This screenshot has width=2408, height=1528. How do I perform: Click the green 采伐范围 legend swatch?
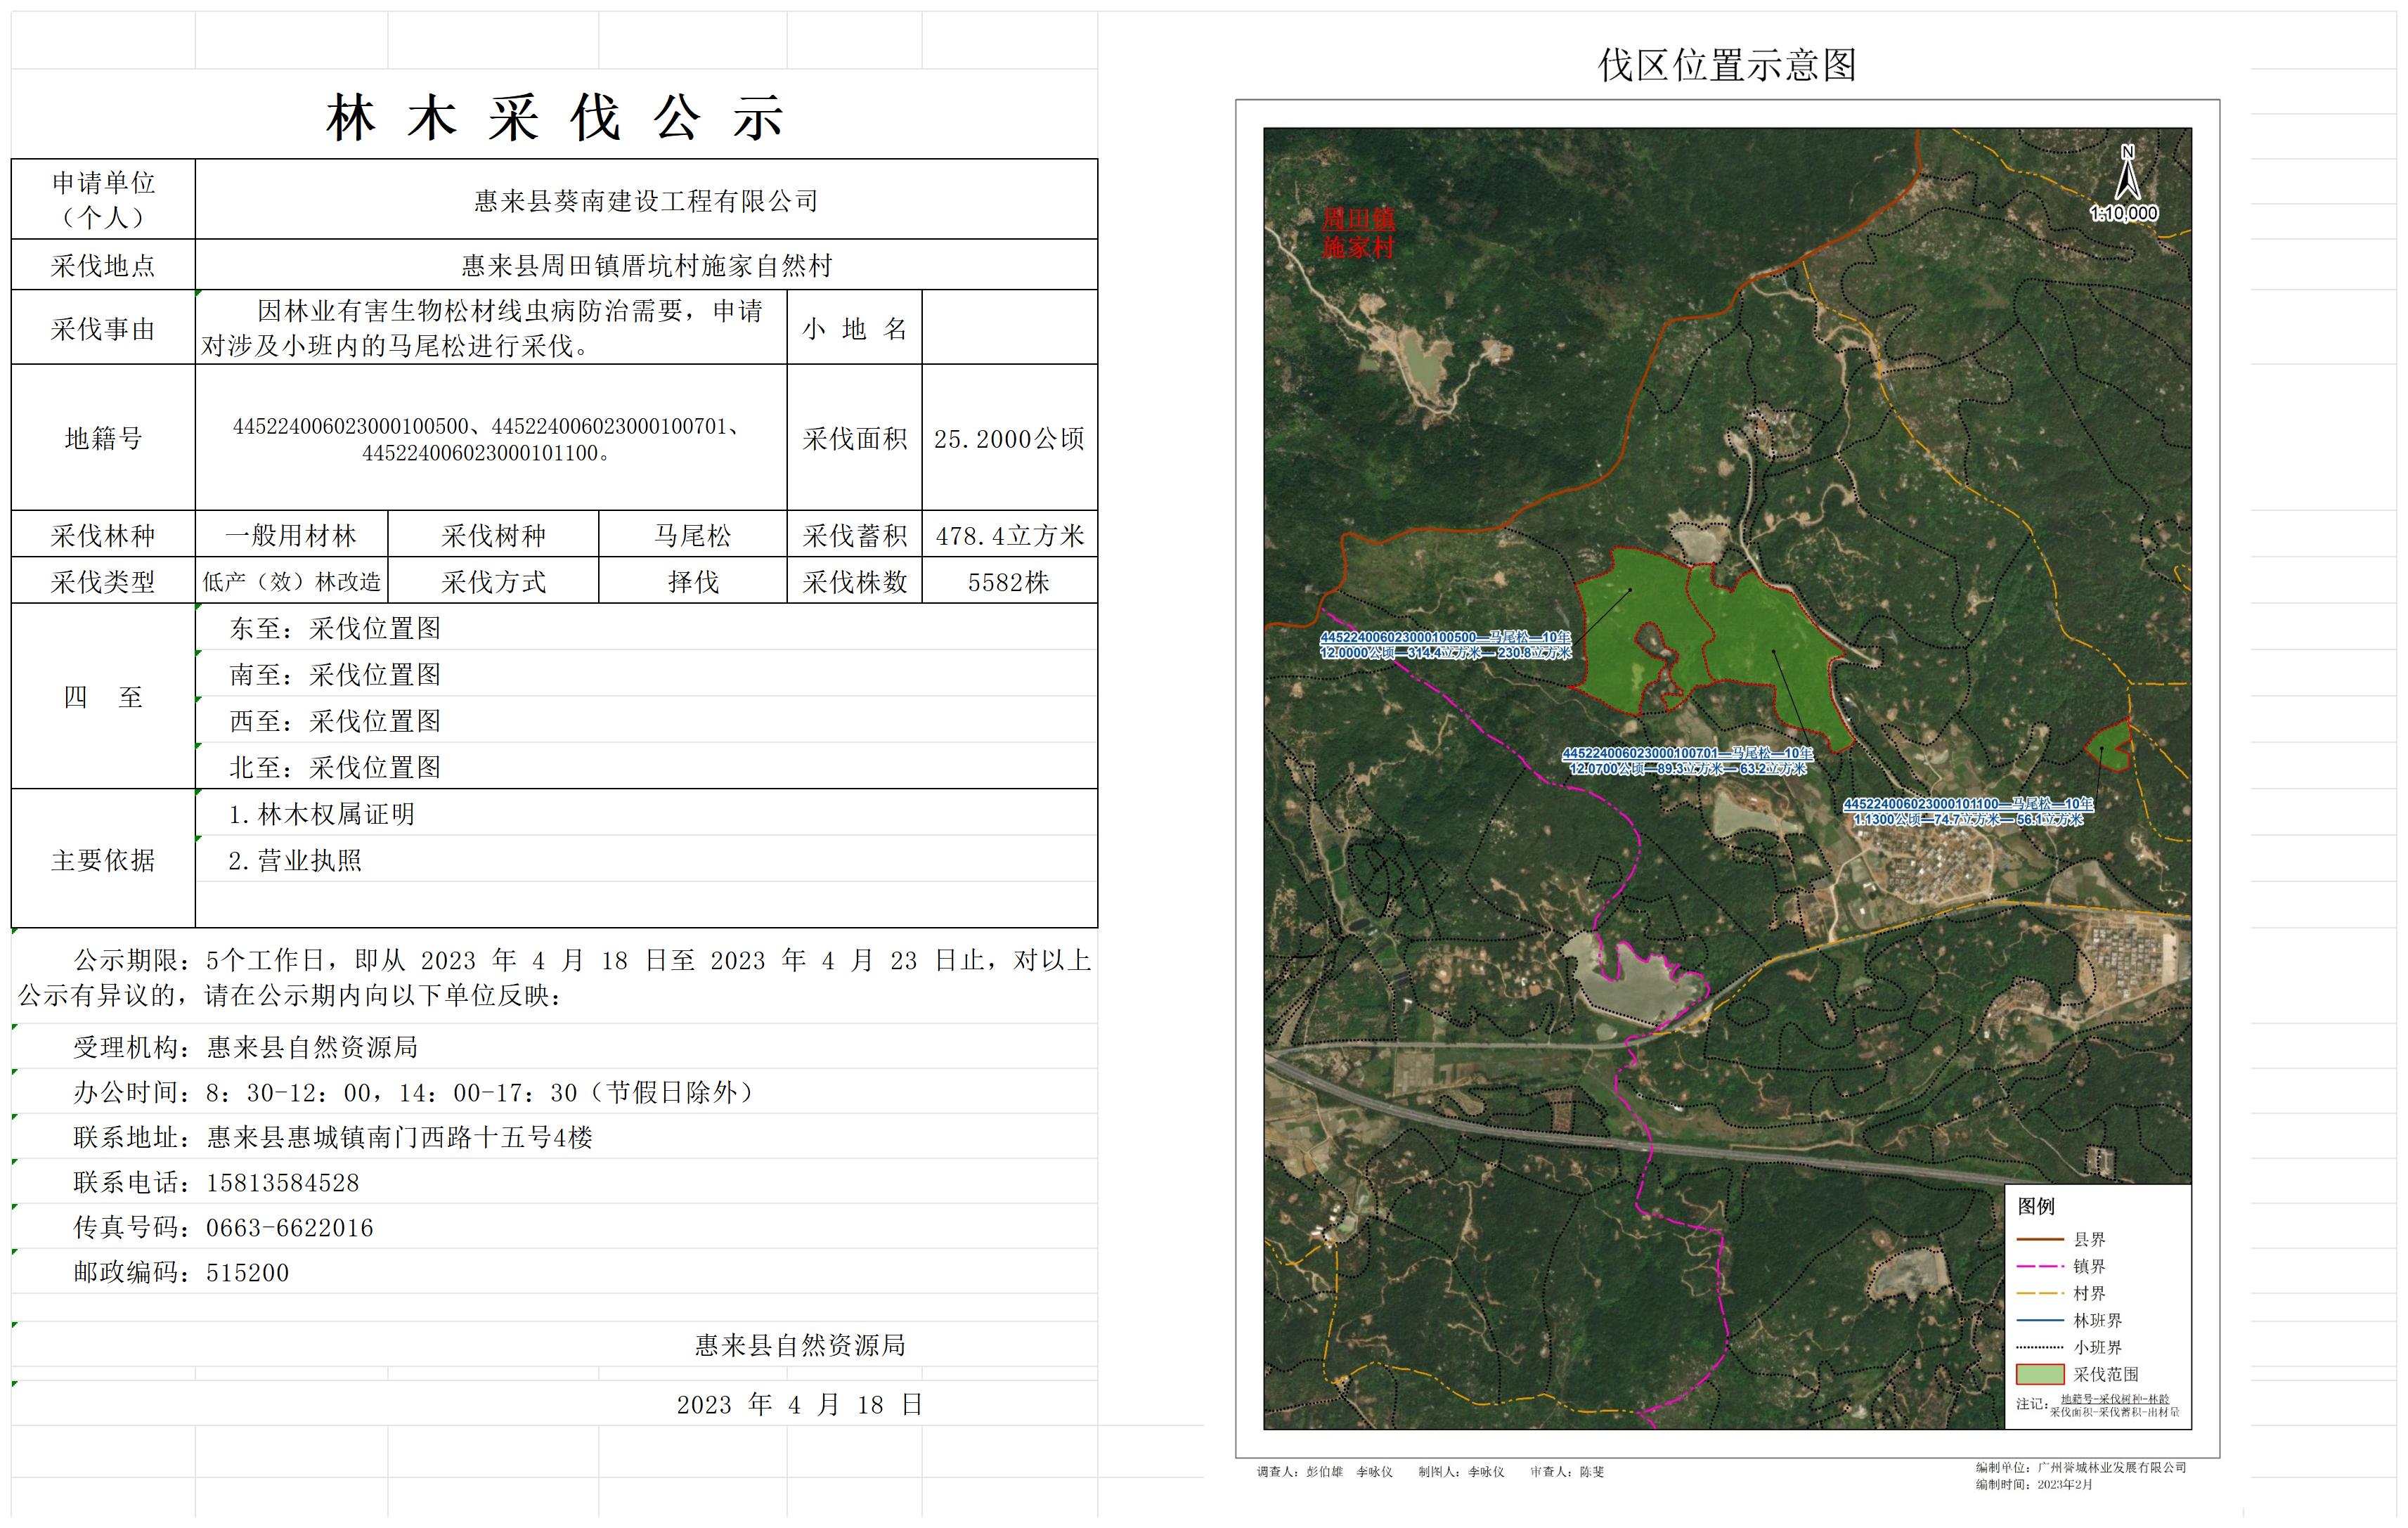tap(2040, 1374)
